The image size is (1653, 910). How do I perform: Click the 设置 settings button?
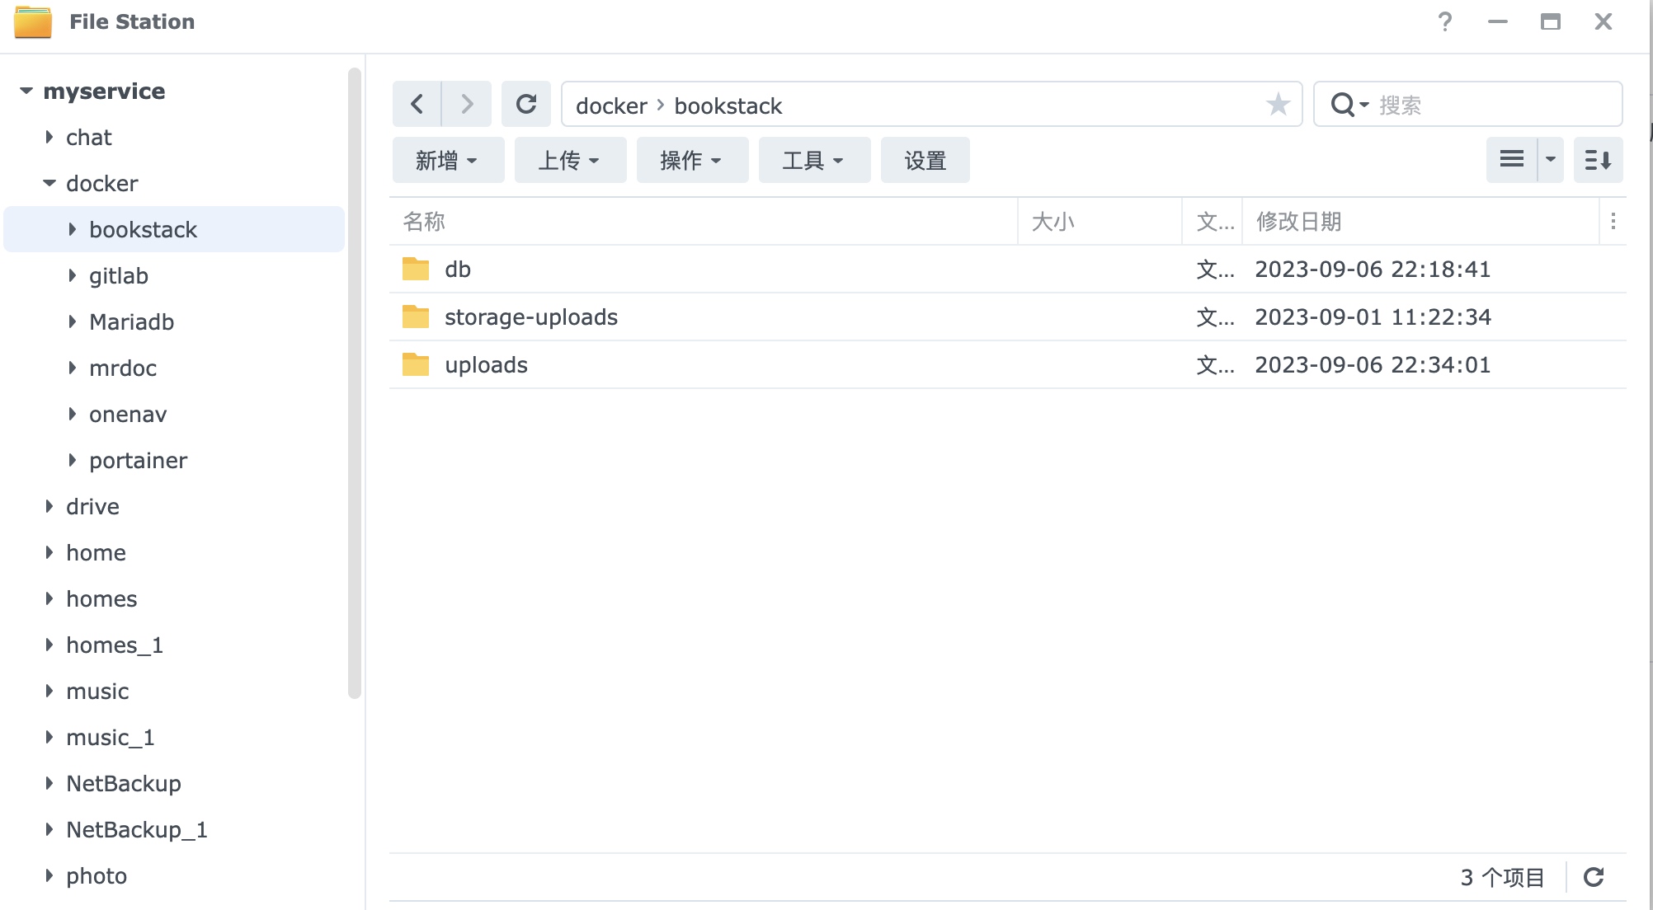click(925, 160)
